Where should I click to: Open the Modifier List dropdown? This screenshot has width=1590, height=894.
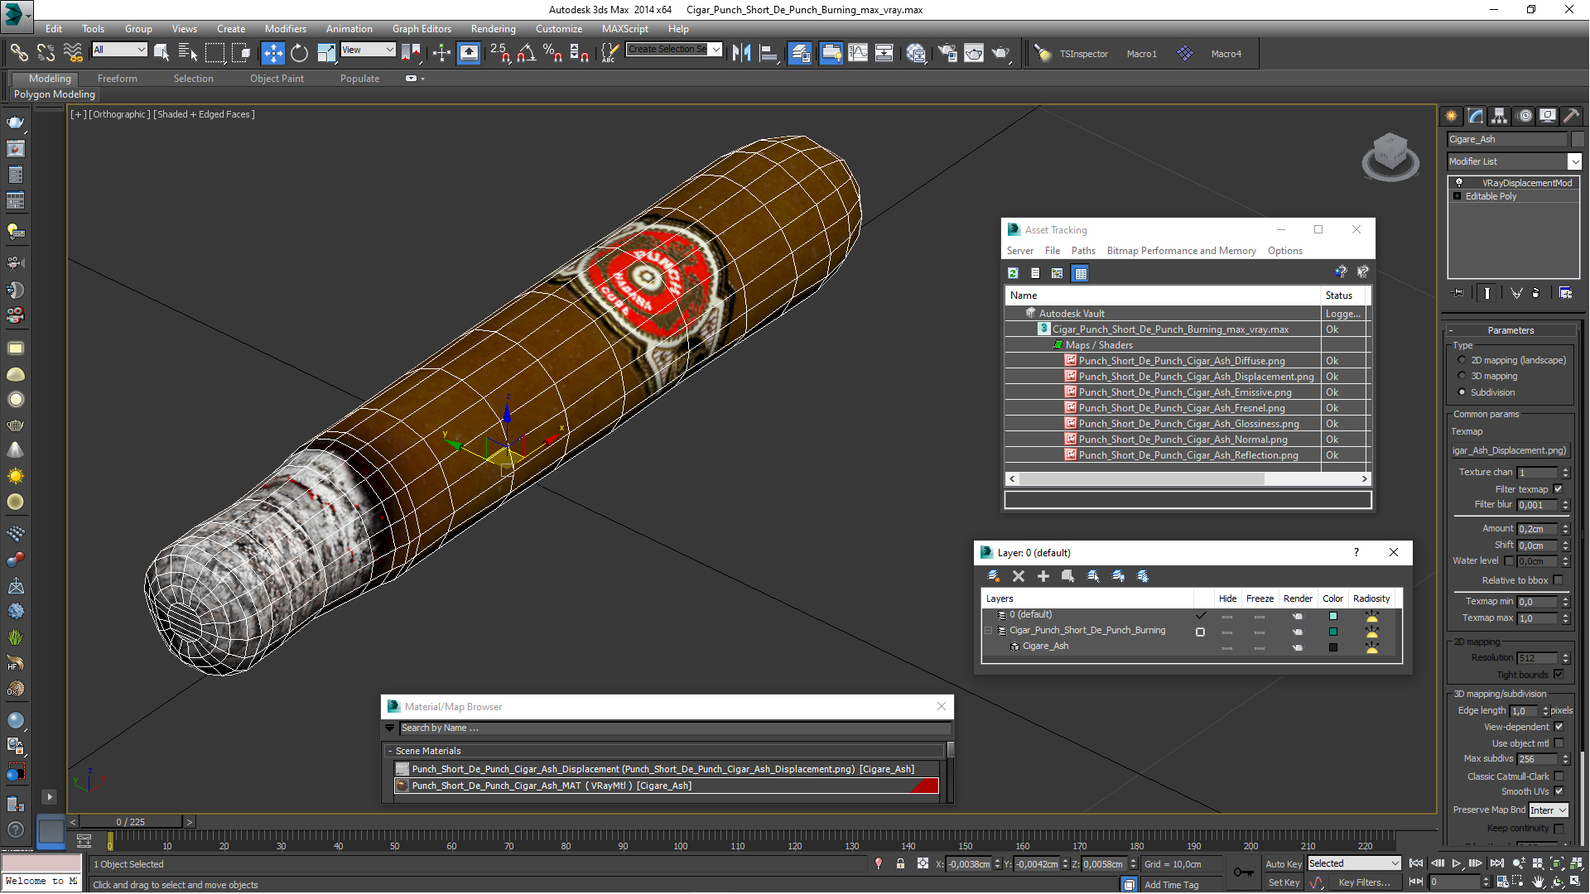[x=1514, y=161]
